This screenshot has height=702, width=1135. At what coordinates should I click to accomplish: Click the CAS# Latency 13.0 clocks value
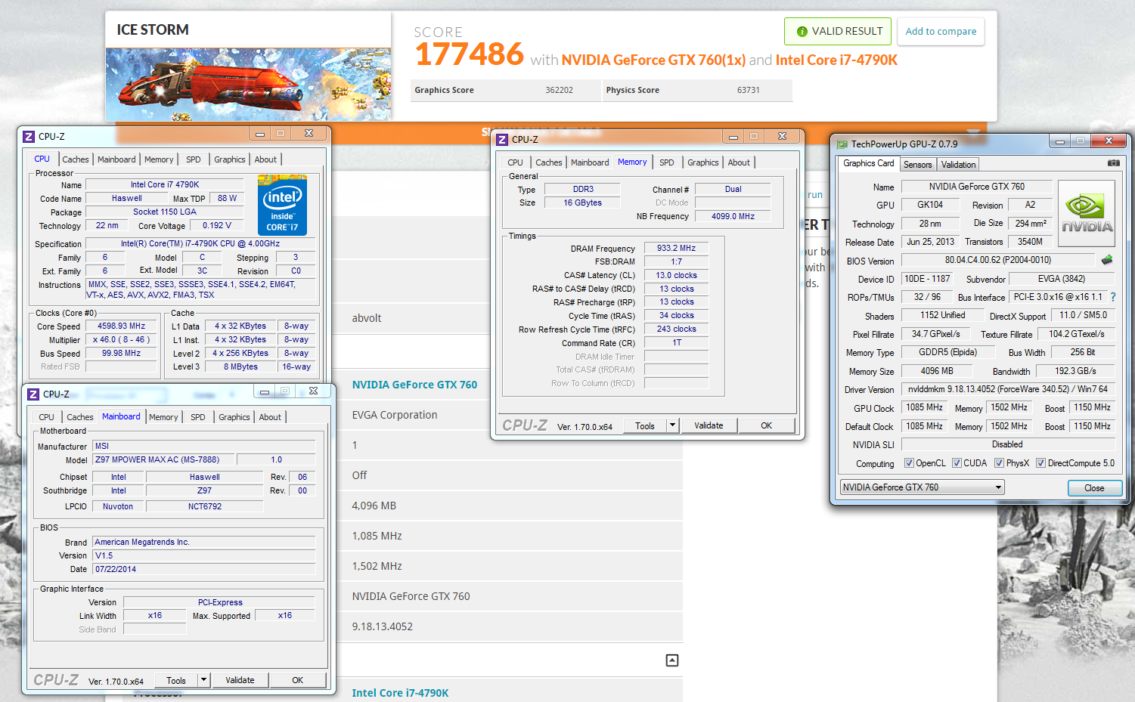pos(676,275)
